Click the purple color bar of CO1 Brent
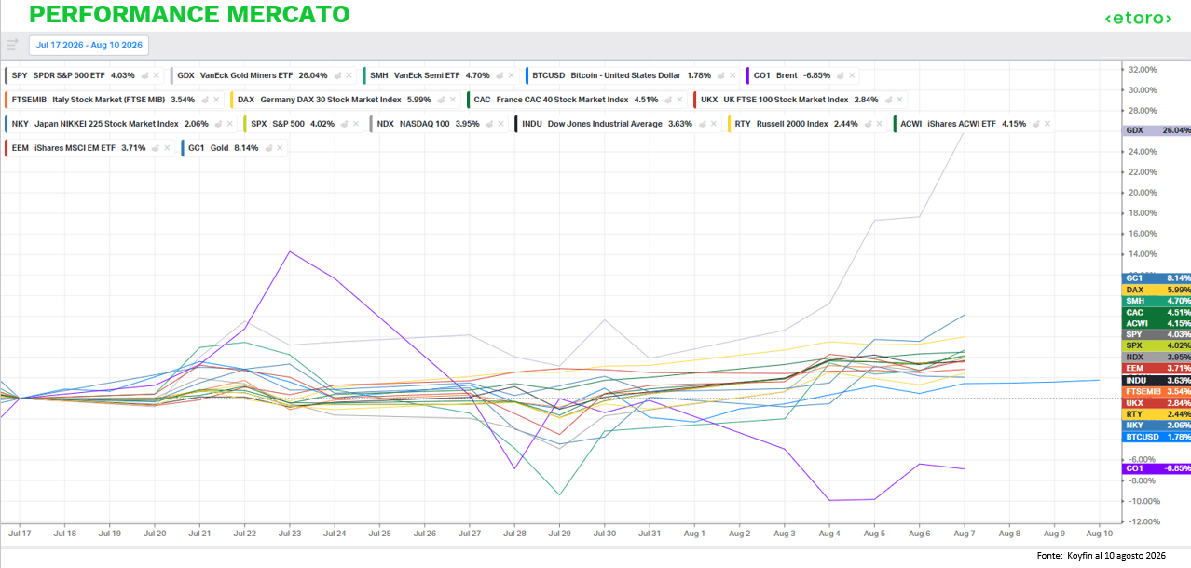This screenshot has height=568, width=1191. [748, 75]
